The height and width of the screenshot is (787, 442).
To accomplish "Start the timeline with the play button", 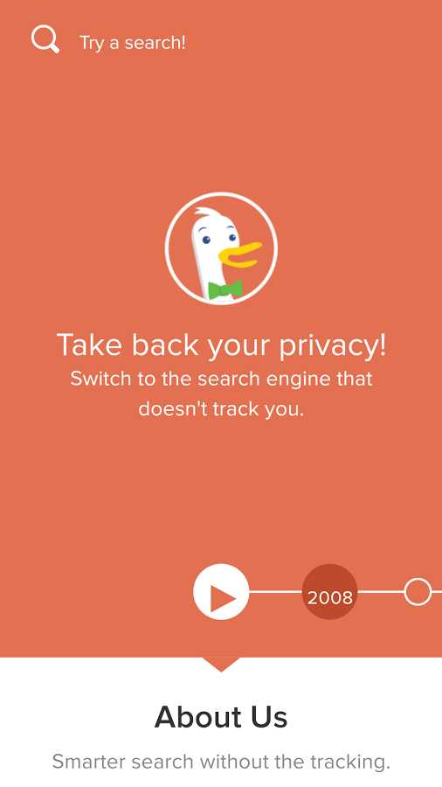I will pos(221,592).
